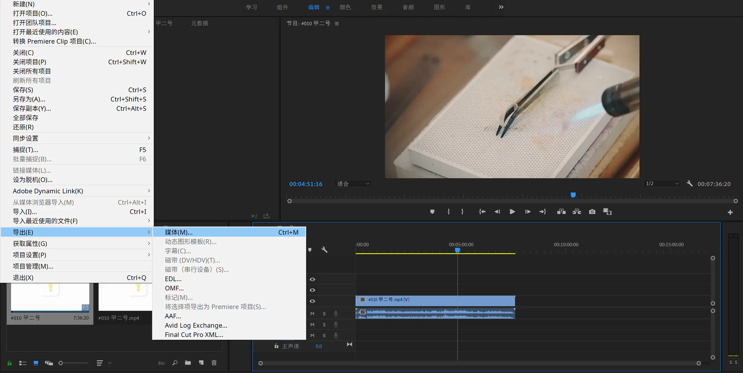Viewport: 743px width, 373px height.
Task: Go to Out point in Program Monitor
Action: [x=543, y=212]
